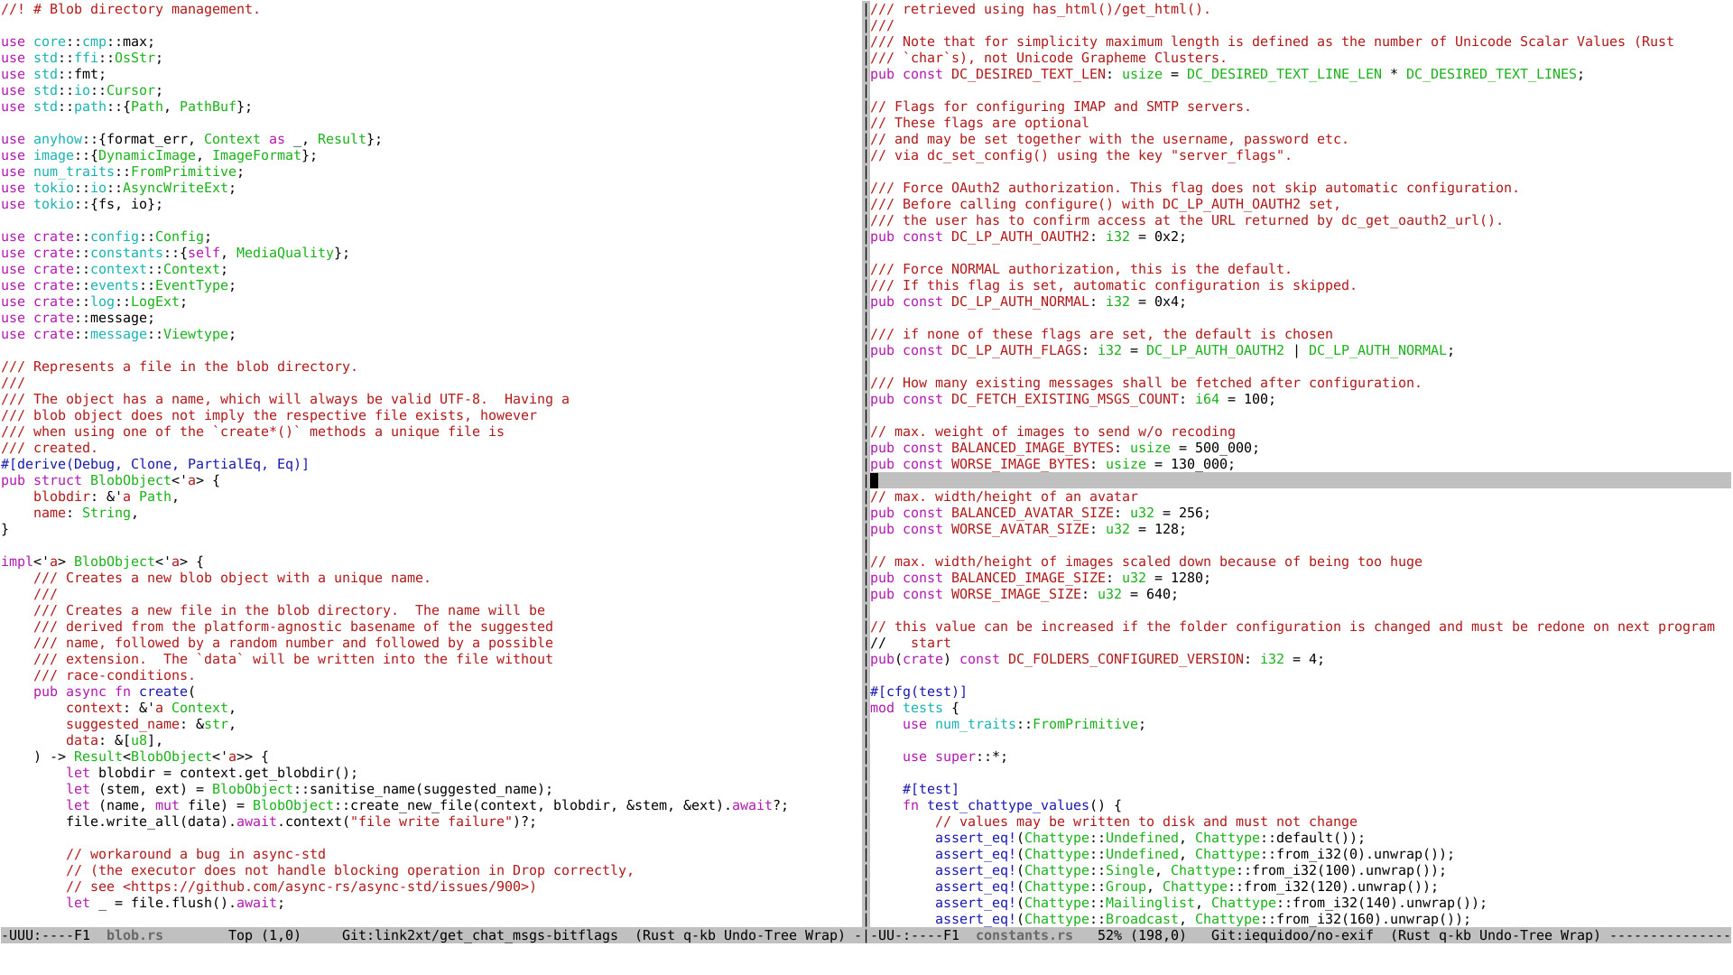Click the blob.rs buffer name in mode line
Viewport: 1733px width, 975px height.
(x=134, y=935)
